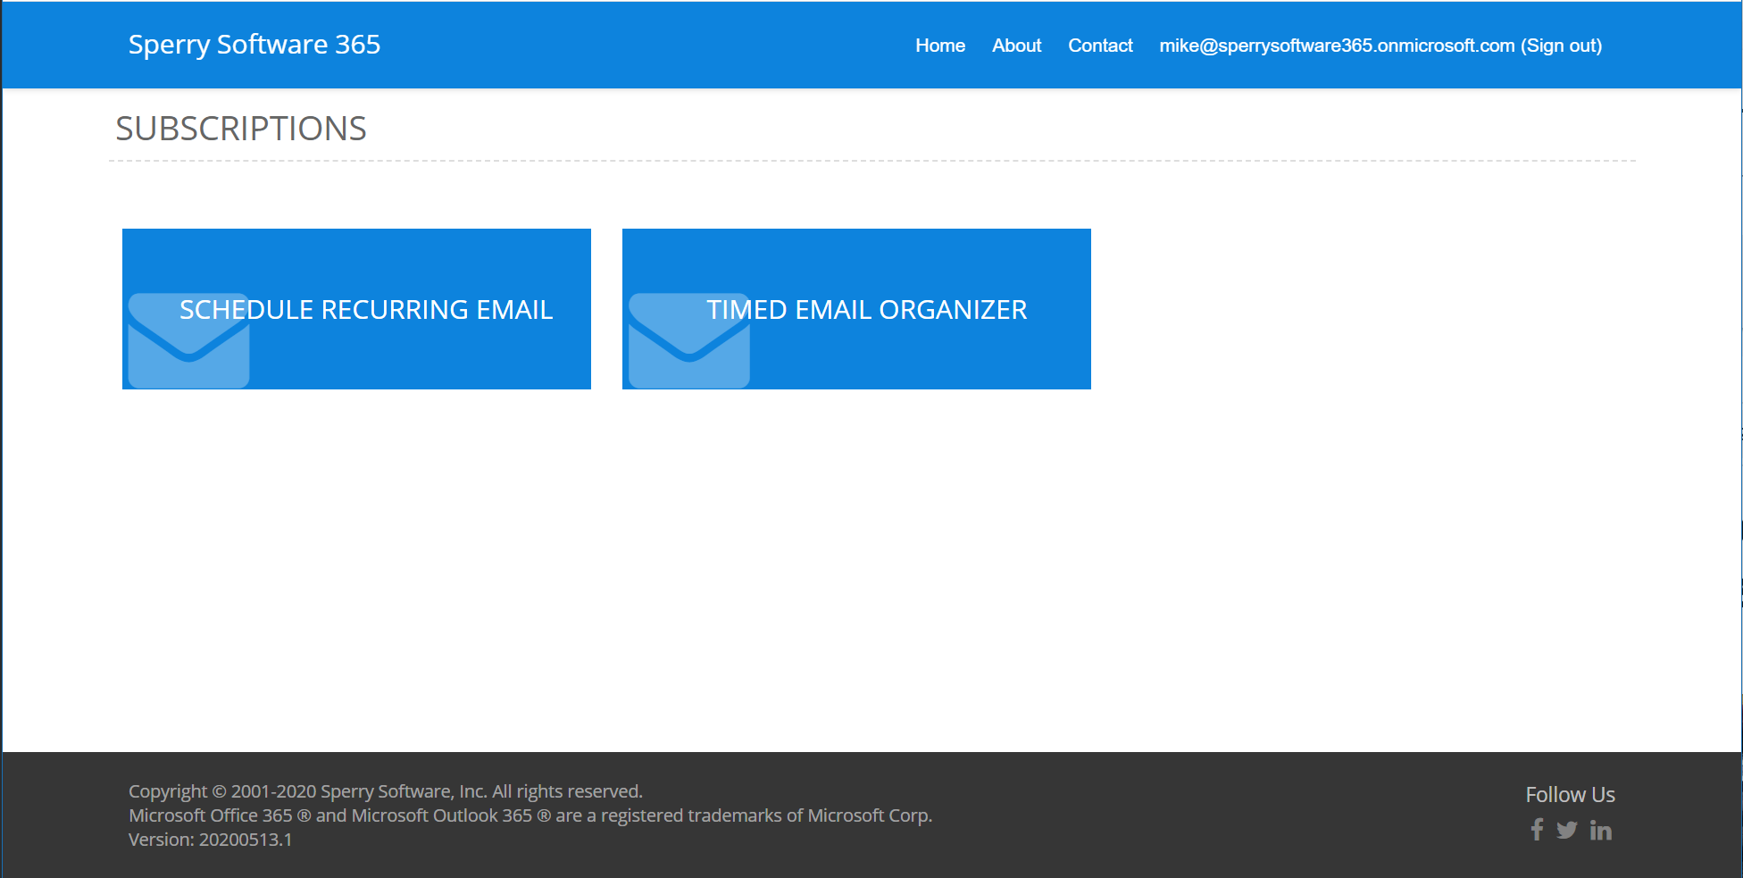Click the mike@sperrysoftware365 account email address
The image size is (1743, 878).
pyautogui.click(x=1337, y=46)
